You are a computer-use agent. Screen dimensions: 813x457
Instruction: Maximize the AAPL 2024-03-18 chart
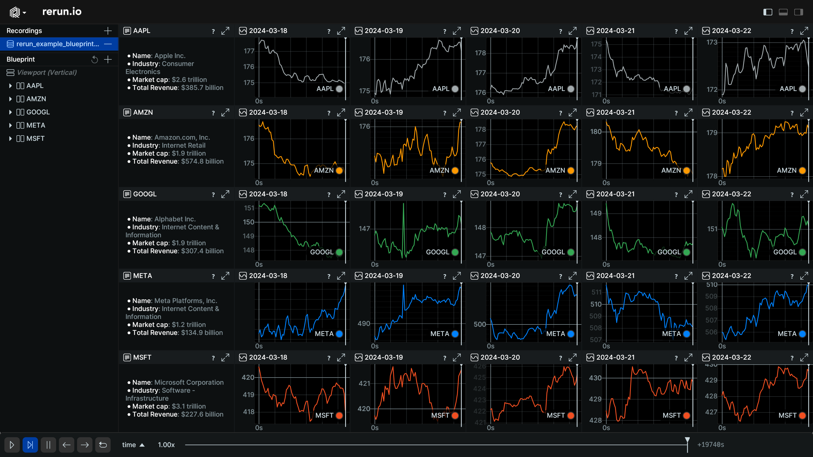tap(341, 31)
